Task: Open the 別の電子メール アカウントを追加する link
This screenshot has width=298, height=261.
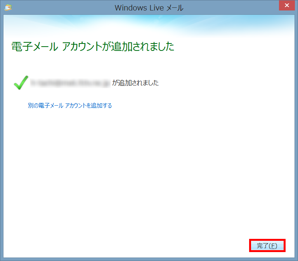Action: 70,106
